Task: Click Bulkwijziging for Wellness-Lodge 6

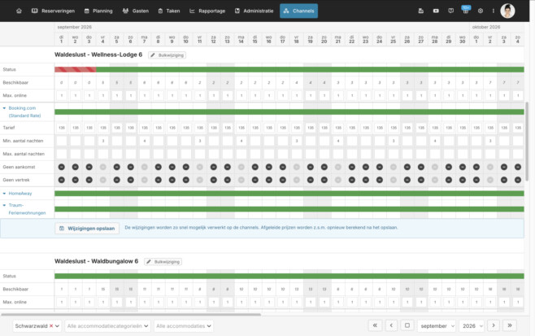Action: [167, 55]
